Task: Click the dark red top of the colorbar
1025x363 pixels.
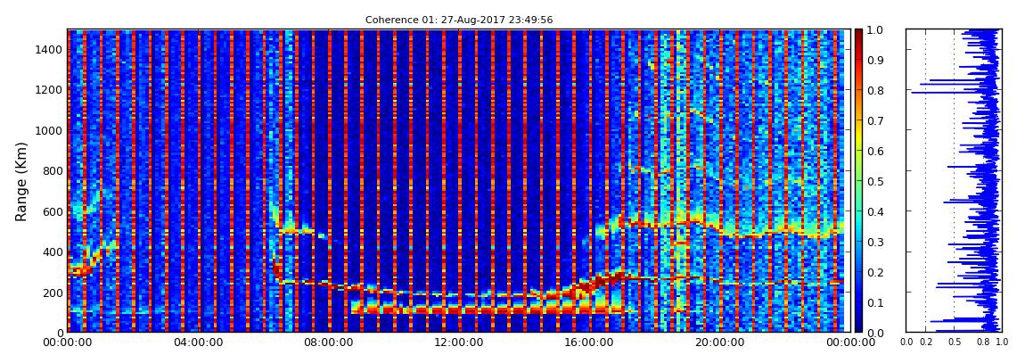Action: (x=858, y=34)
